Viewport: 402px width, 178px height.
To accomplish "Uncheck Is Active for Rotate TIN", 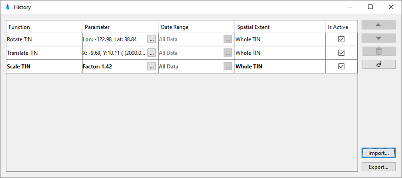I will point(341,39).
